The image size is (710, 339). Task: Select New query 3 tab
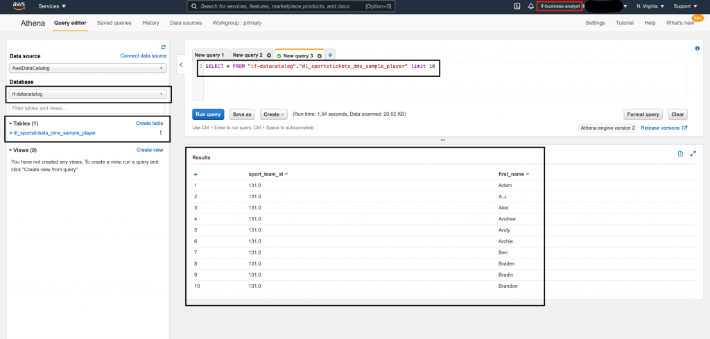(297, 55)
